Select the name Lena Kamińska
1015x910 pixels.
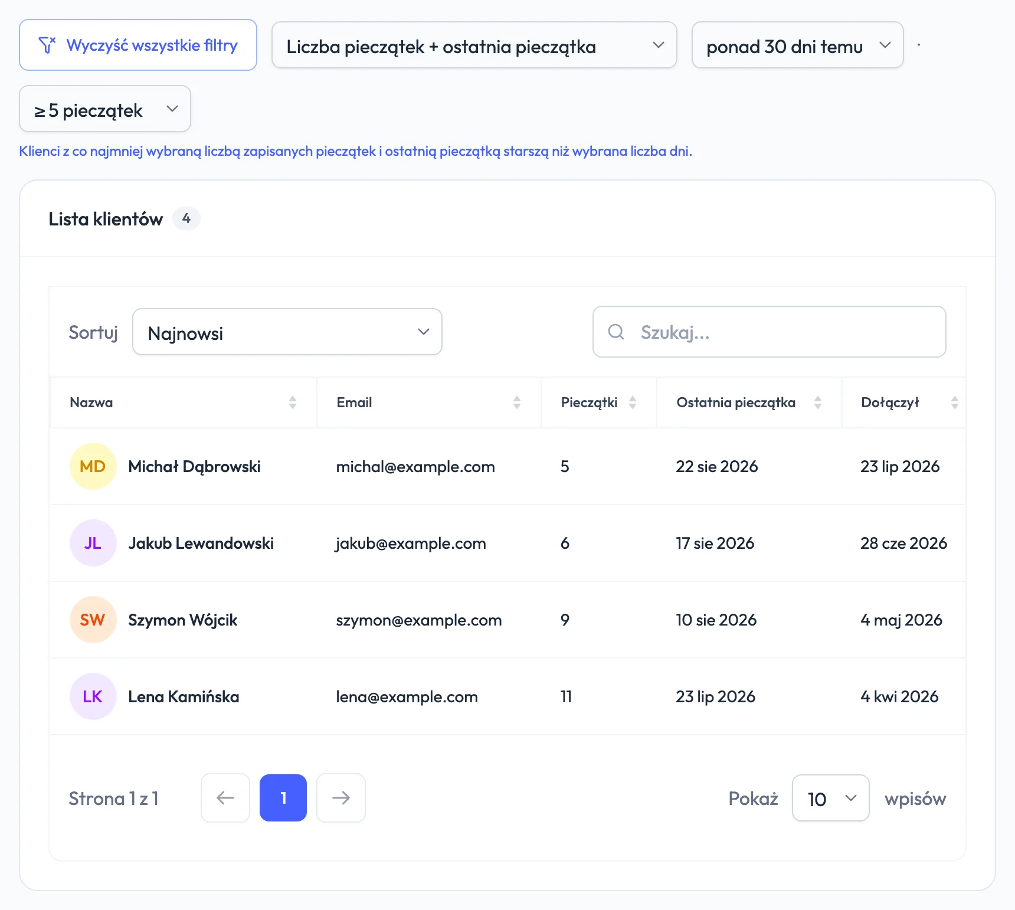[184, 696]
